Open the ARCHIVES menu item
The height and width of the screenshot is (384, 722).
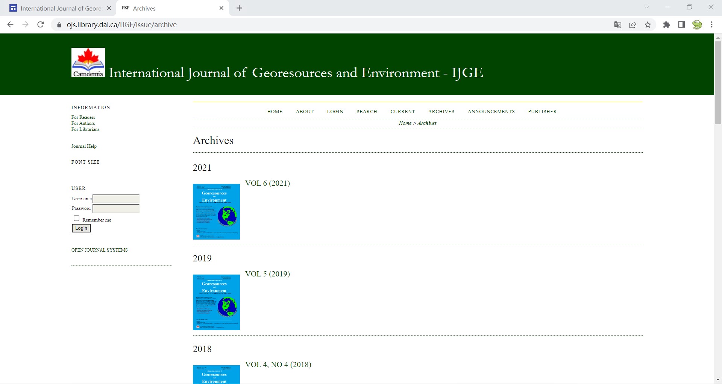[x=441, y=112]
